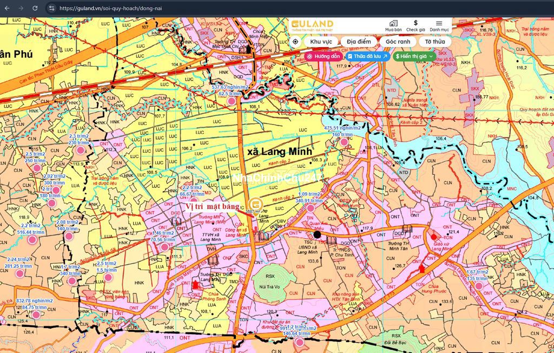The width and height of the screenshot is (554, 353).
Task: Select the Khu vực filter
Action: (x=321, y=42)
